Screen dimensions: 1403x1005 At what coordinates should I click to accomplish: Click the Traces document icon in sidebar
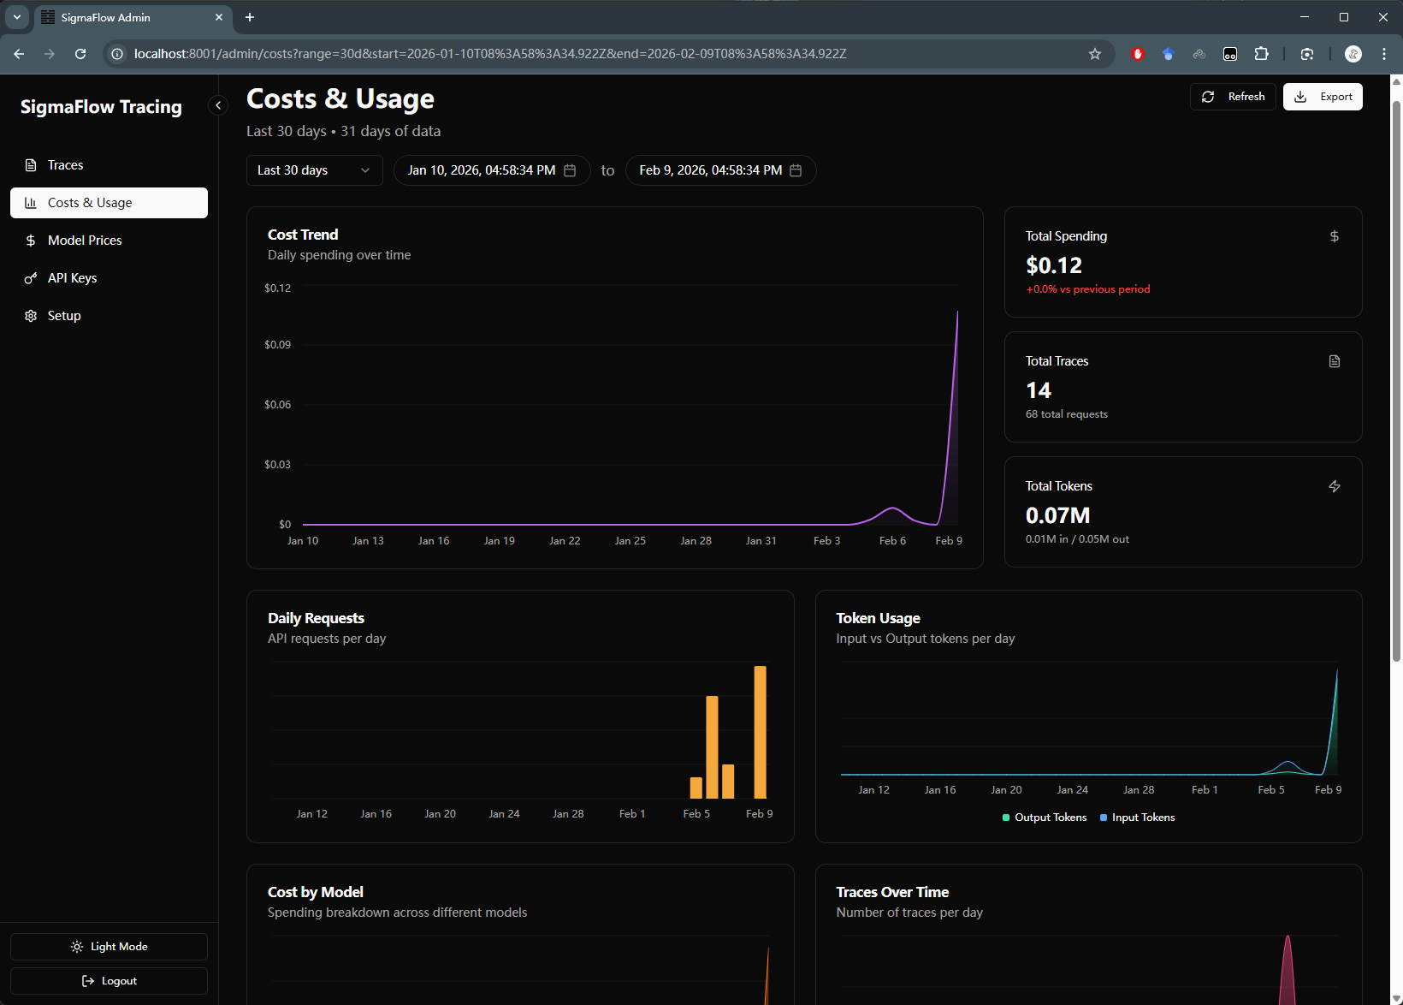(x=31, y=165)
